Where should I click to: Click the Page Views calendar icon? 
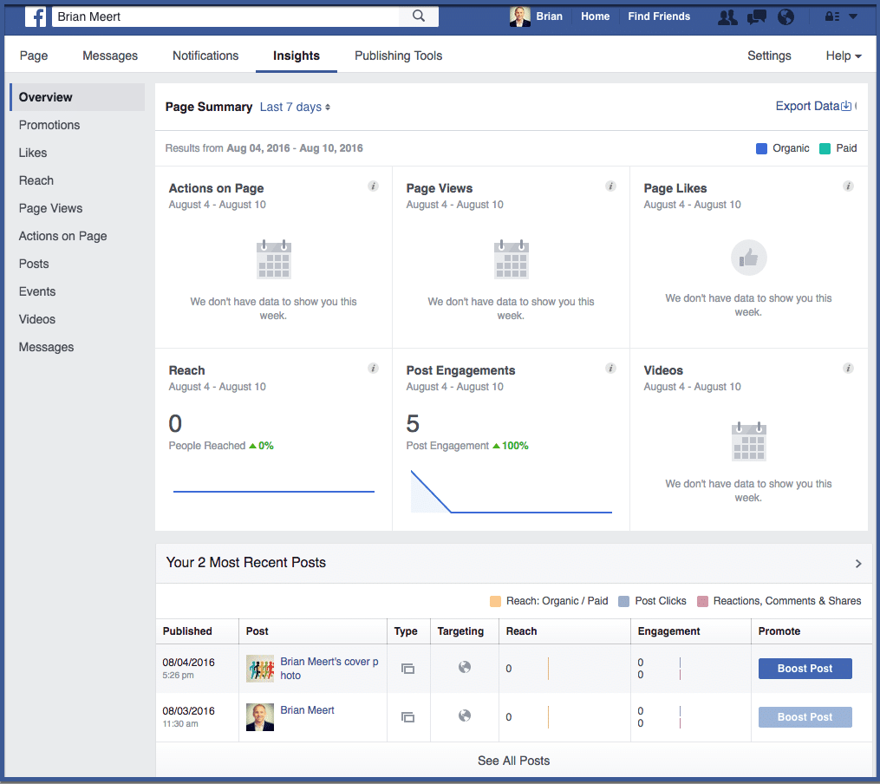512,259
